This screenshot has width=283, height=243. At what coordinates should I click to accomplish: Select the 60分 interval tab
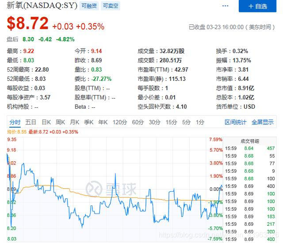click(x=138, y=122)
